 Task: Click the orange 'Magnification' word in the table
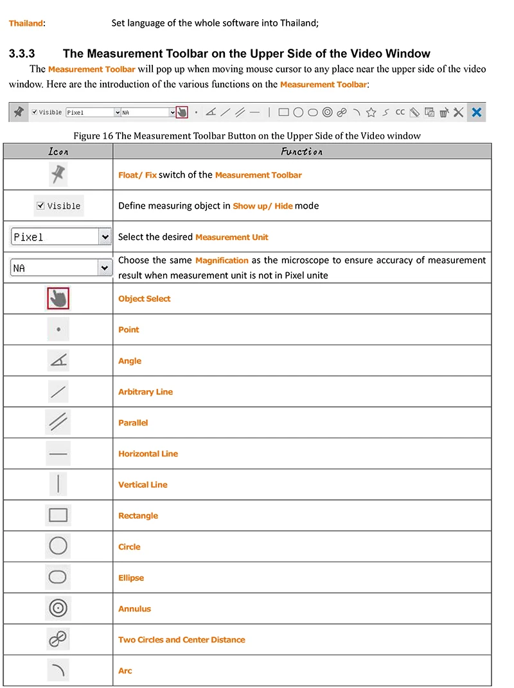click(x=222, y=260)
